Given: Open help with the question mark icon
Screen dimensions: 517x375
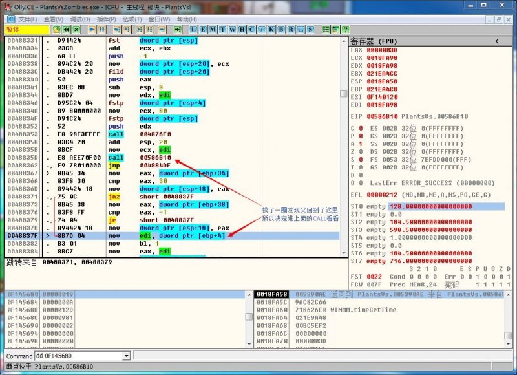Looking at the screenshot, I should point(346,30).
